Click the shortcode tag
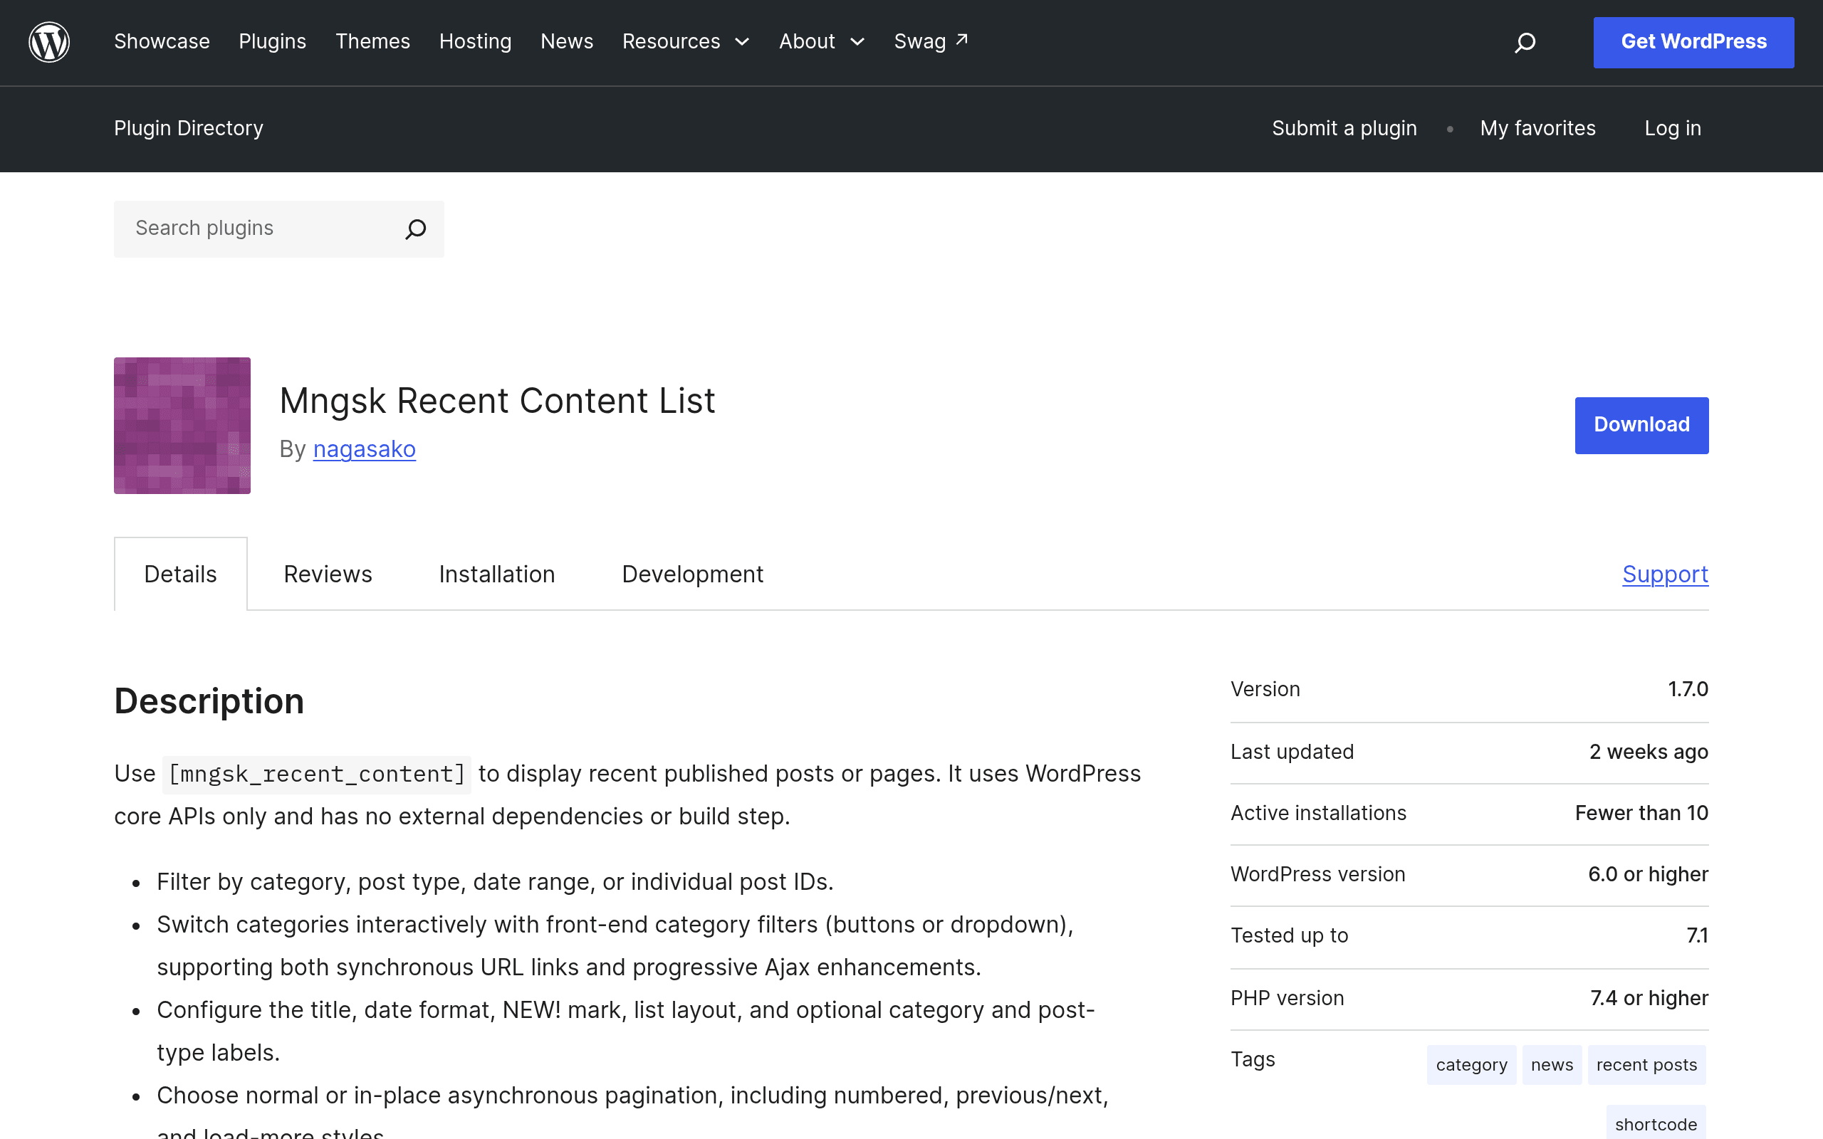 (1656, 1124)
